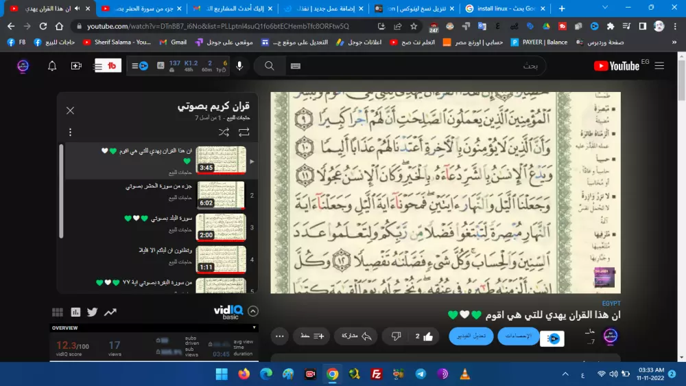Show hidden system tray icons

pyautogui.click(x=565, y=374)
